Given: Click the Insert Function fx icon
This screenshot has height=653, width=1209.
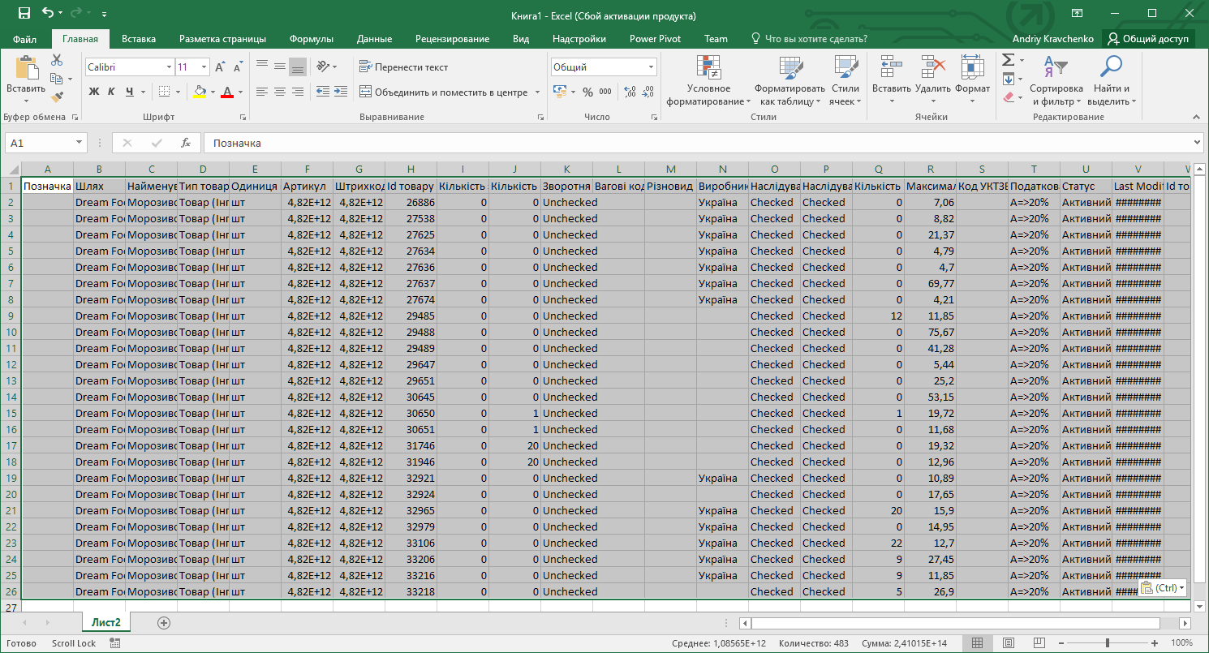Looking at the screenshot, I should click(185, 143).
